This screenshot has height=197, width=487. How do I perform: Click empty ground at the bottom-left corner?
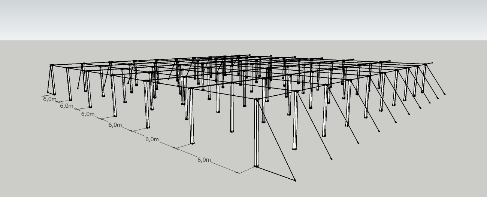coord(15,183)
